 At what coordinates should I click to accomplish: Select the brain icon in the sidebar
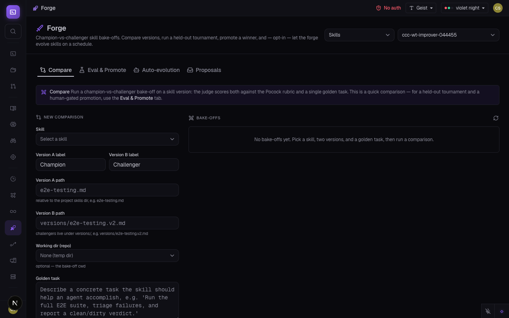[13, 124]
